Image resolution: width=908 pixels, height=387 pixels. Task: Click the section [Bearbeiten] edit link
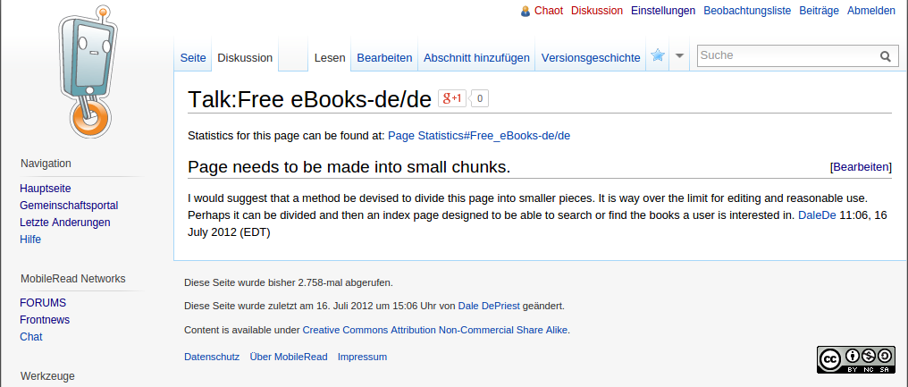point(861,167)
